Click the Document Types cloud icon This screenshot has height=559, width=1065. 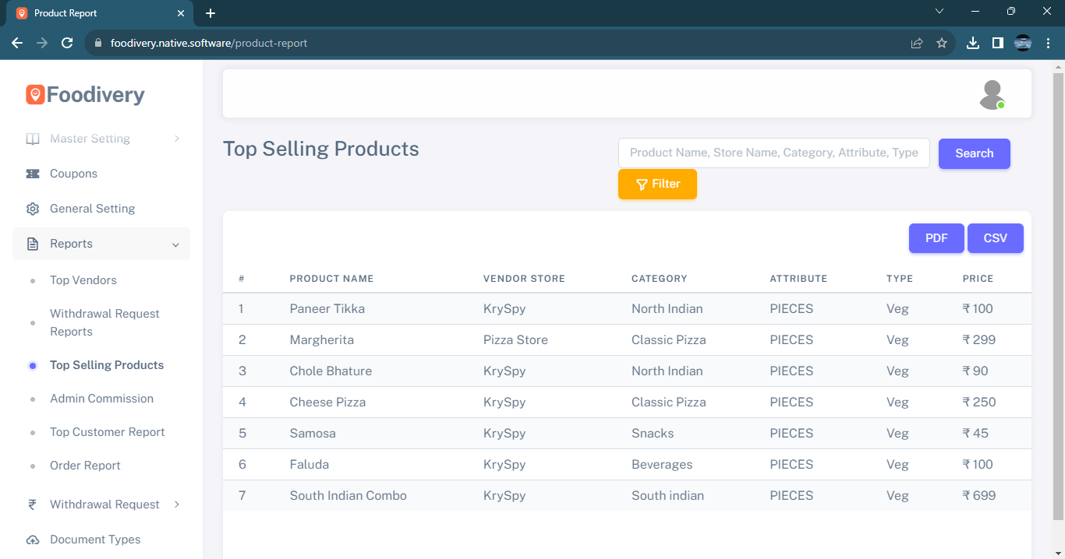33,540
